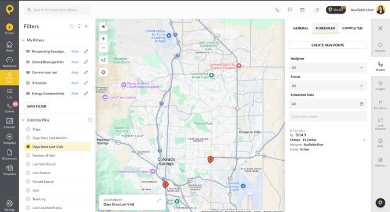Click the Save Filter button
This screenshot has width=390, height=212.
coord(37,106)
